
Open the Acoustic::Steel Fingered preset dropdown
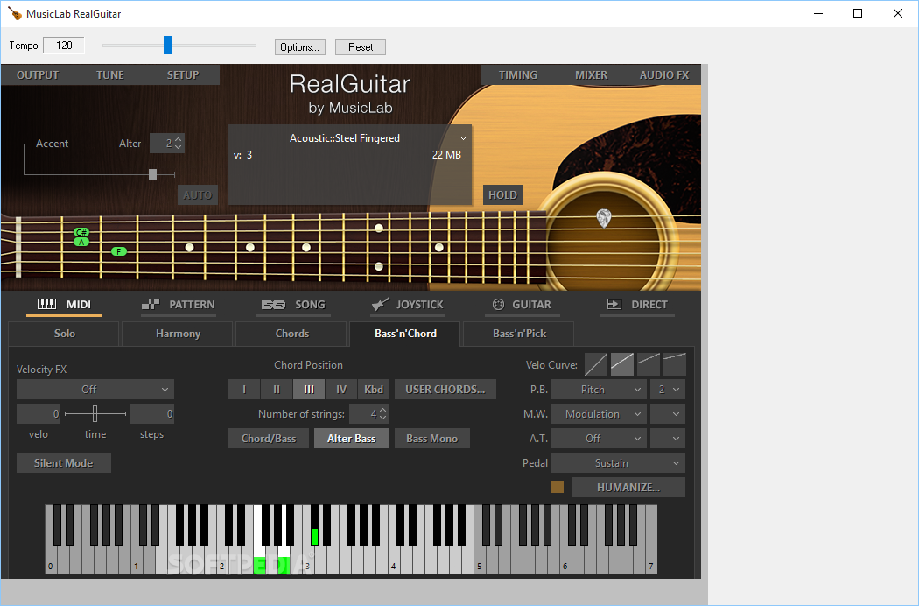tap(349, 138)
